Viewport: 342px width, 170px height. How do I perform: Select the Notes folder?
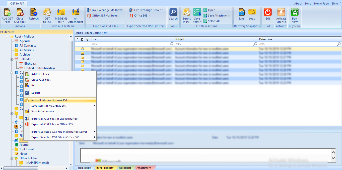pyautogui.click(x=24, y=154)
